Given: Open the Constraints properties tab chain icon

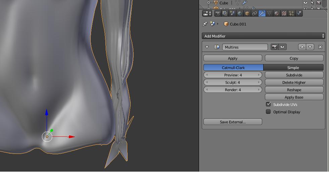Looking at the screenshot, I should click(x=254, y=14).
